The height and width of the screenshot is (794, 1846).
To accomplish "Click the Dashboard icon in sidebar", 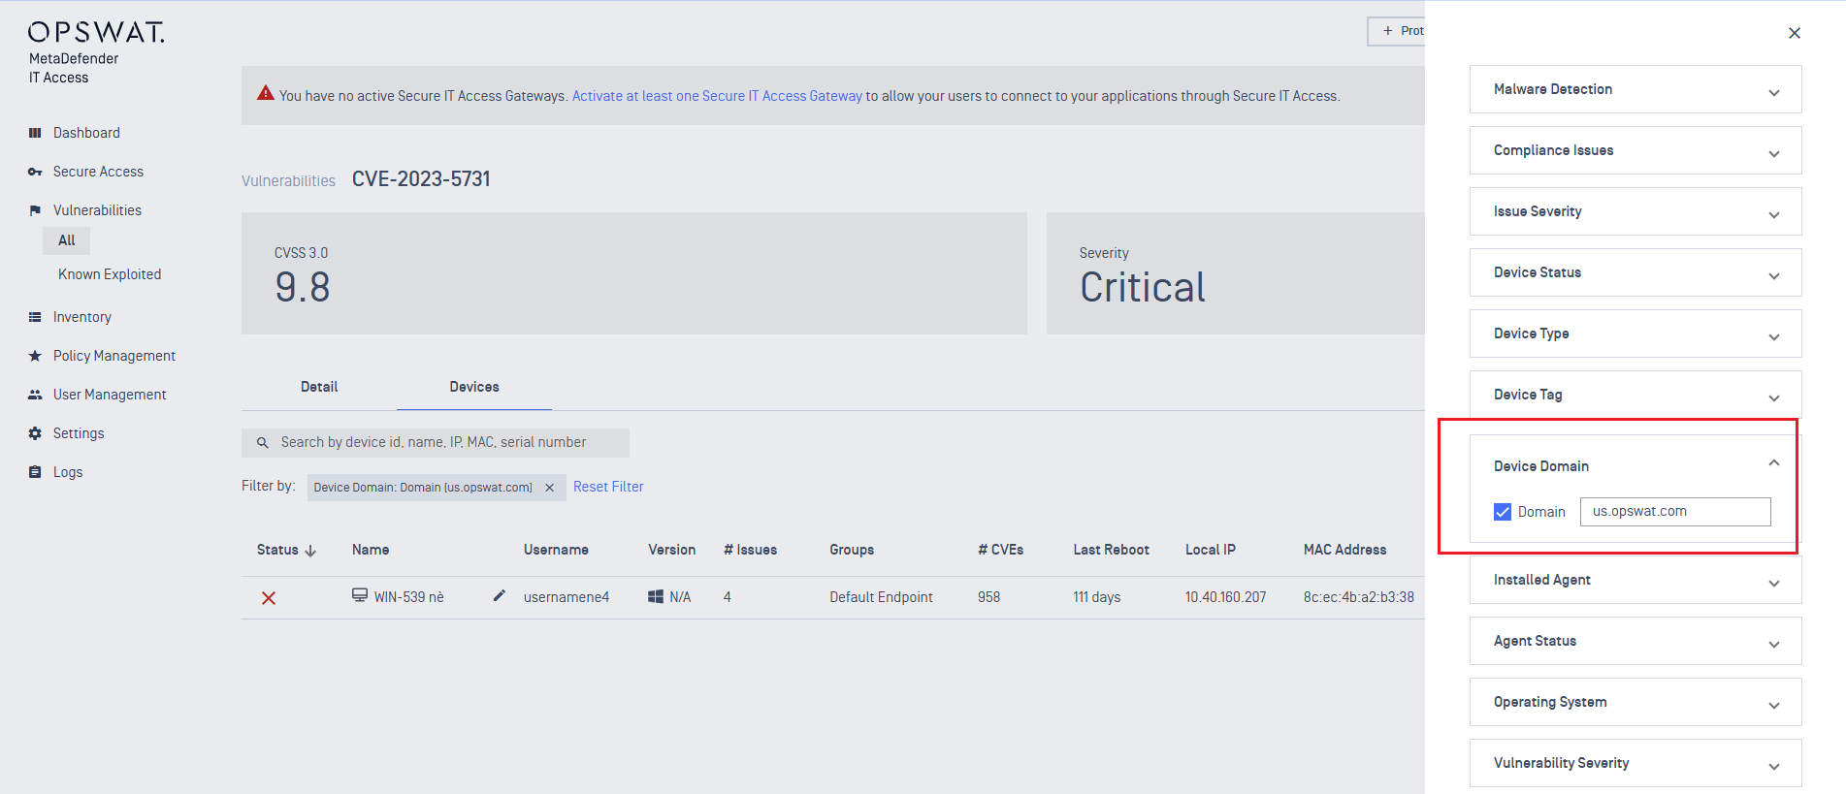I will (35, 133).
